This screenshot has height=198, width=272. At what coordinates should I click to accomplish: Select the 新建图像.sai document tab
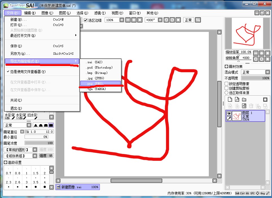tap(78, 187)
